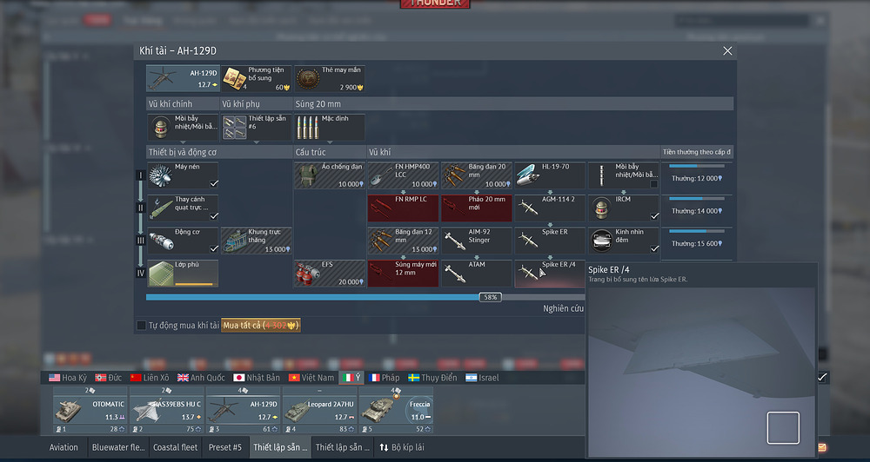Select the AH-129D slot in crew bar
The width and height of the screenshot is (870, 462).
coord(244,411)
